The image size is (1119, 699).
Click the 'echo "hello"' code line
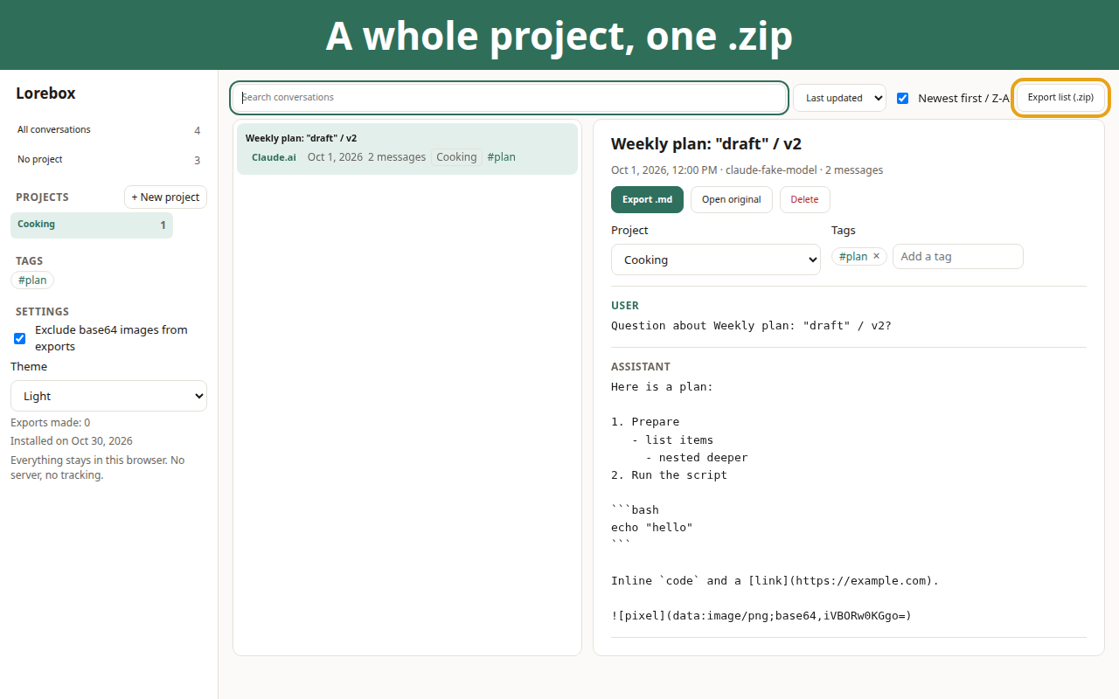click(x=652, y=528)
